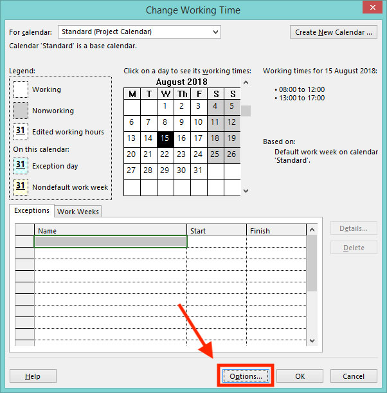Close the dialog with the X button
Screen dimensions: 387x393
click(372, 10)
